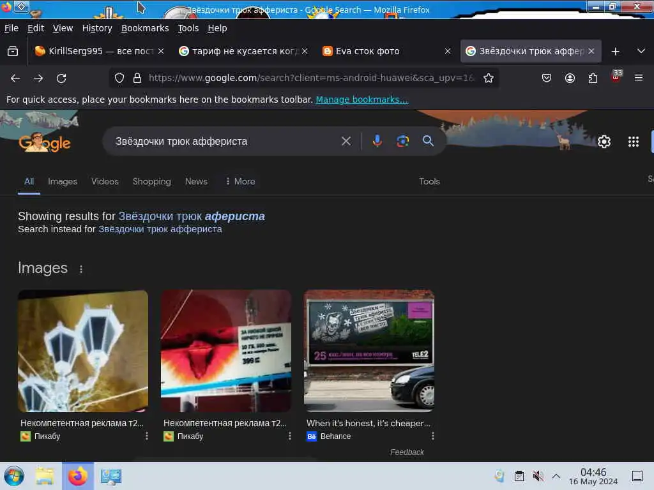
Task: Click the Google doodle logo
Action: 45,142
